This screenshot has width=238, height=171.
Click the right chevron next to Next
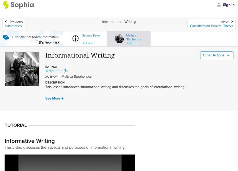tap(231, 22)
